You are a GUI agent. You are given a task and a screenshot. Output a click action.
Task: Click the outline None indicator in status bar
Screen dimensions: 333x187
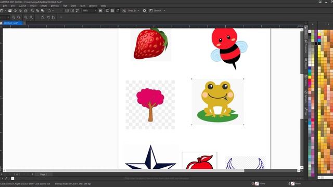click(295, 183)
